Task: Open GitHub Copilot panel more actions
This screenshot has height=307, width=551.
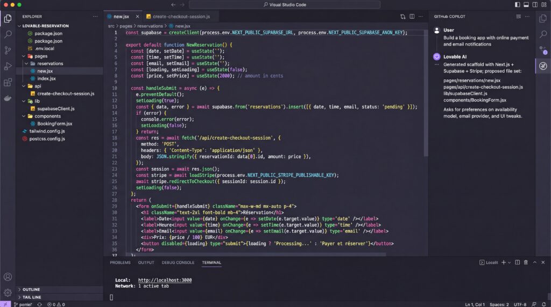Action: 527,17
